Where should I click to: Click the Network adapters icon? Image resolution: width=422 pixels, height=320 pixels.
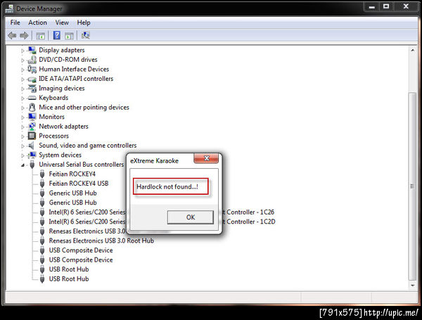click(x=32, y=127)
